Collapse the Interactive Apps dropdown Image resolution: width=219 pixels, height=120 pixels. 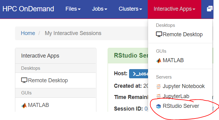[174, 9]
